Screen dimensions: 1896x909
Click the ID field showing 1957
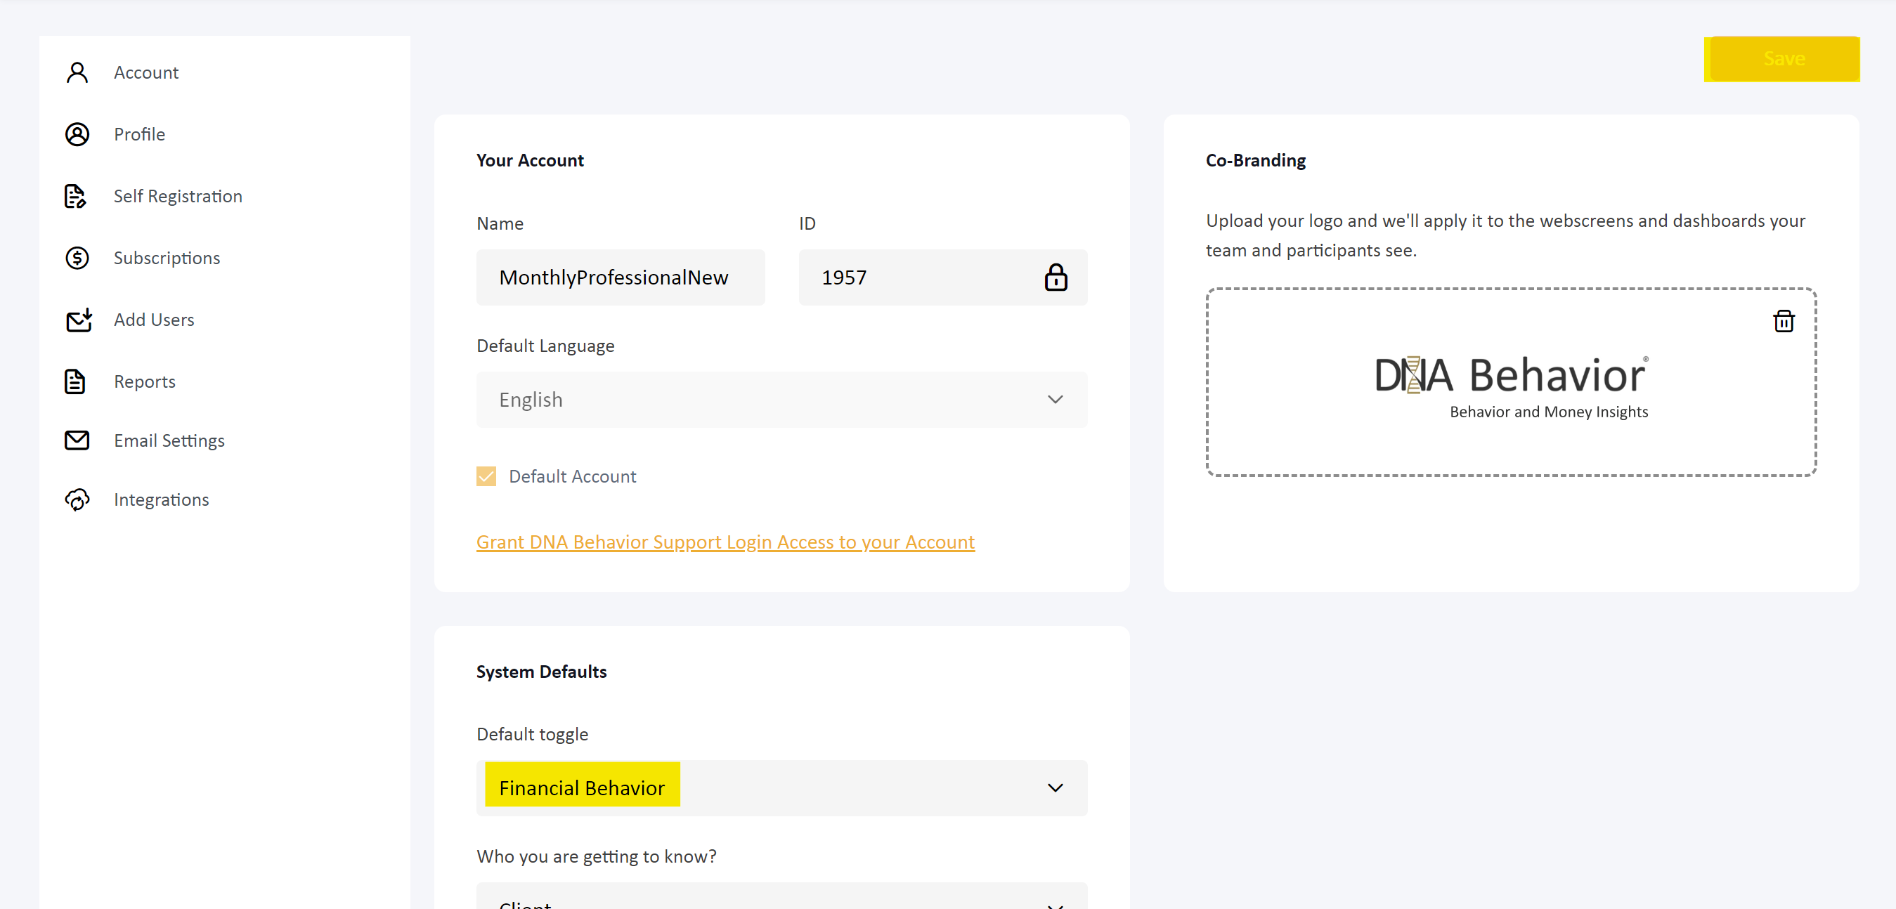click(943, 277)
